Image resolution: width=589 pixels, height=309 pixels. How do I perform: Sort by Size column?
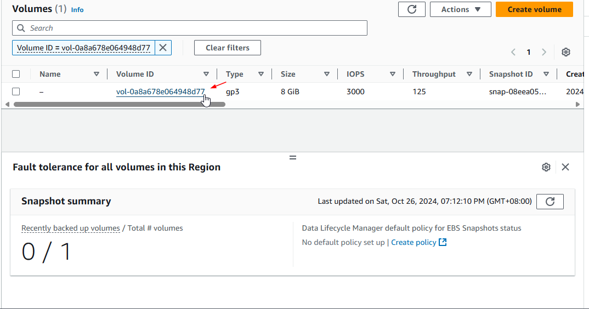coord(327,74)
